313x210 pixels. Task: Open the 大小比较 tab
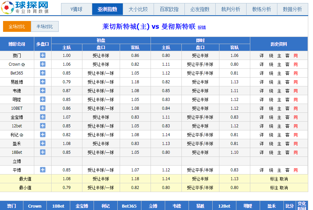tap(138, 9)
